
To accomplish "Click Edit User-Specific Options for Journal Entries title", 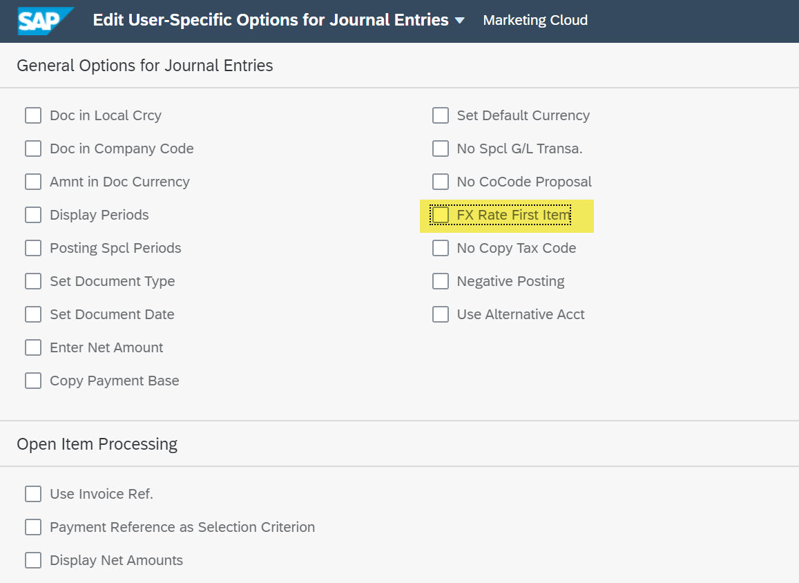I will click(x=271, y=20).
